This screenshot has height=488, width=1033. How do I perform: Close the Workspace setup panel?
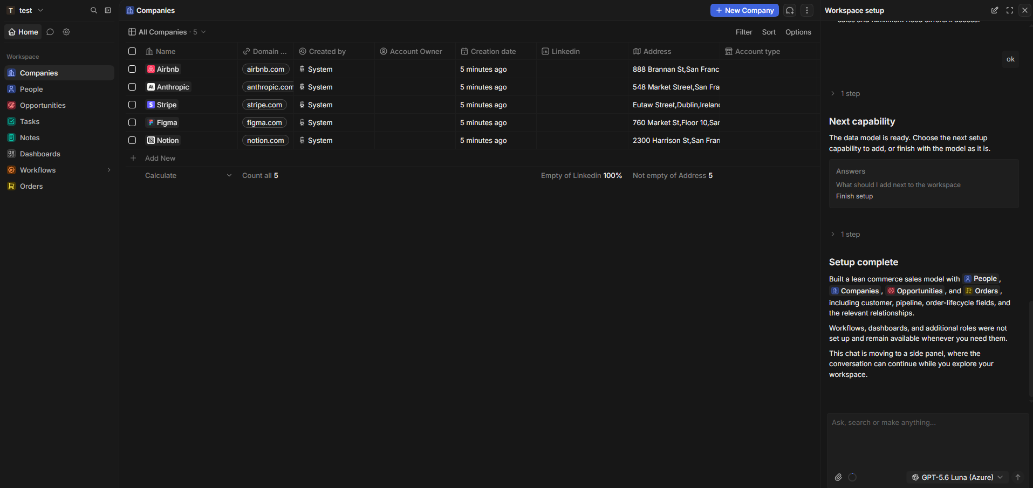coord(1025,10)
